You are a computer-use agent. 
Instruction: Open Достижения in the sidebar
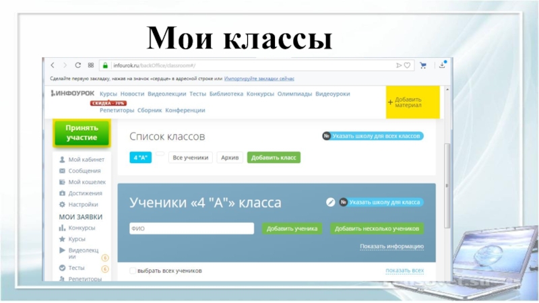point(86,193)
